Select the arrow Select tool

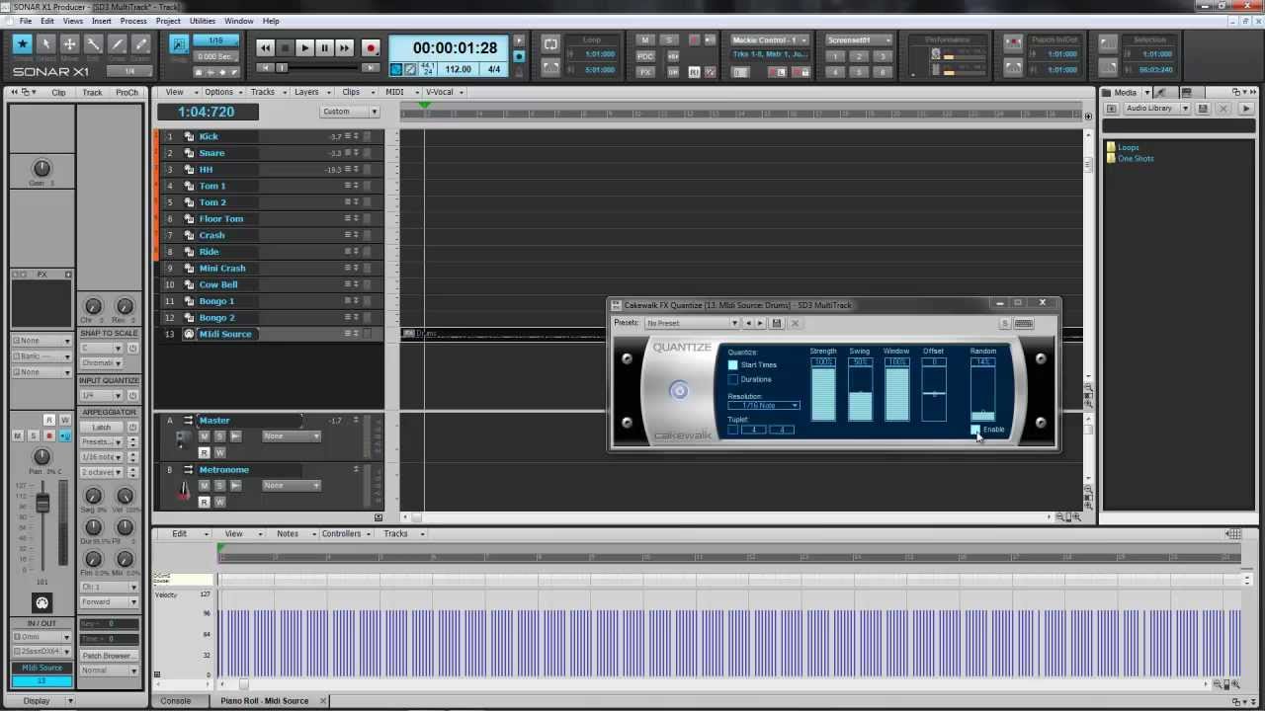point(45,43)
